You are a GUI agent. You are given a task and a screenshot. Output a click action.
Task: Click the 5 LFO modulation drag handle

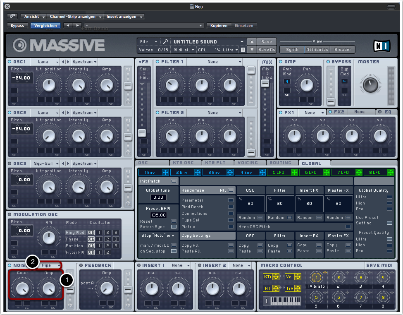[294, 172]
